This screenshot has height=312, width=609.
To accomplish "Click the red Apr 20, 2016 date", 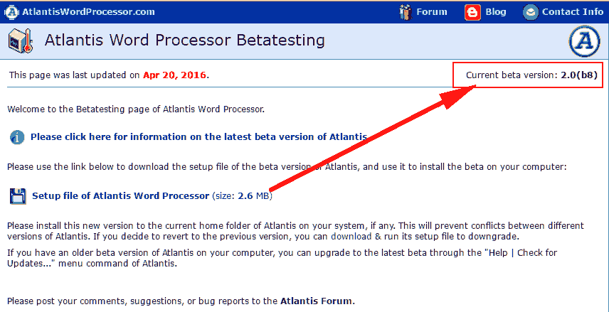I will [x=174, y=75].
